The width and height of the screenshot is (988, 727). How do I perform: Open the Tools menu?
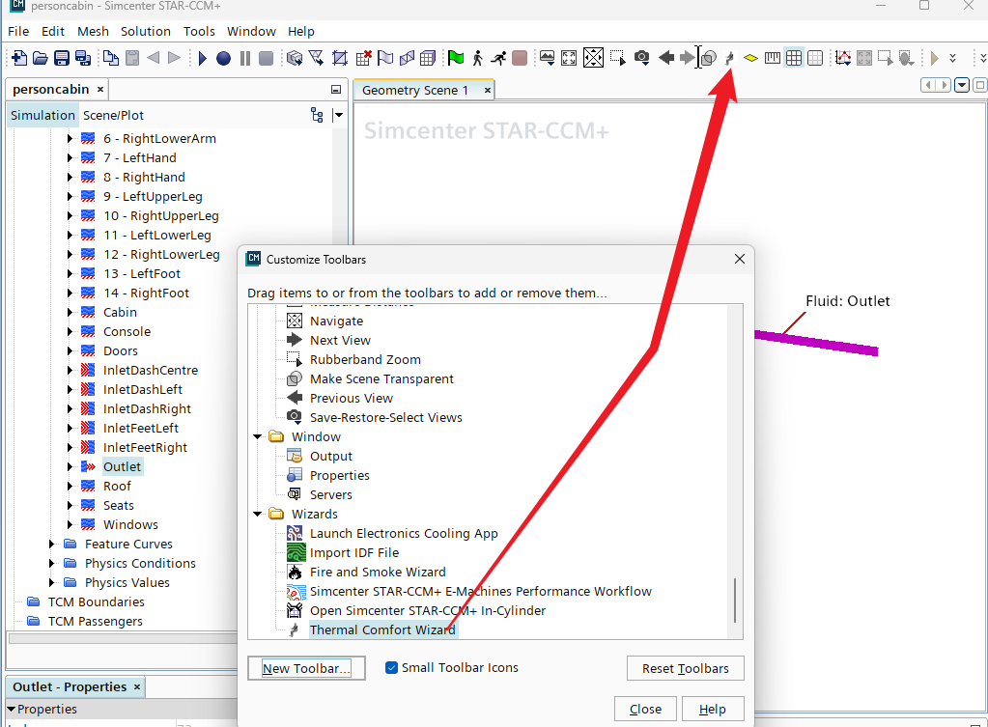pyautogui.click(x=199, y=31)
